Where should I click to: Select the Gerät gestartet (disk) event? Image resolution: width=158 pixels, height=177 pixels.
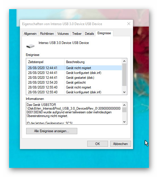pyautogui.click(x=74, y=78)
